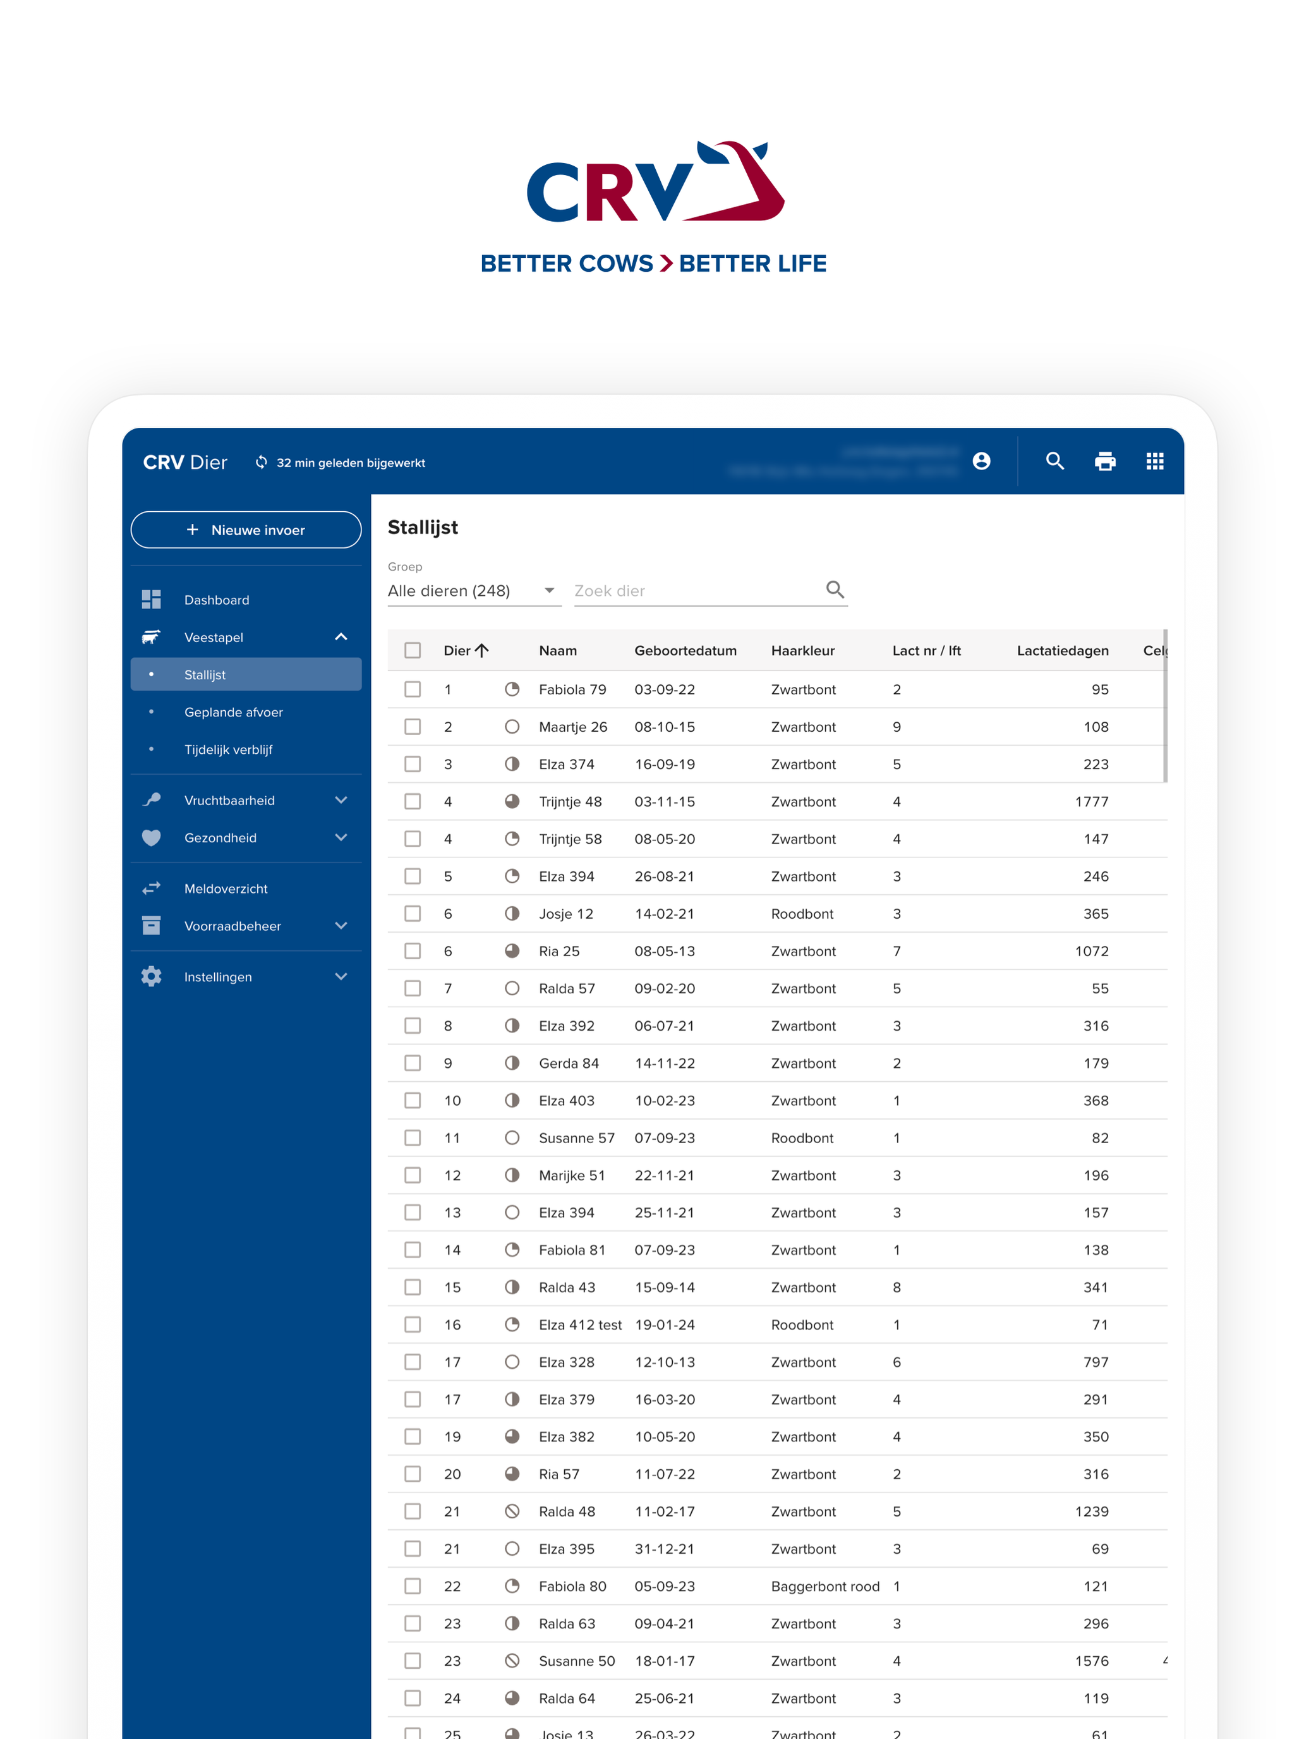The height and width of the screenshot is (1739, 1304).
Task: Click status circle icon for Elza 412 test
Action: 512,1324
